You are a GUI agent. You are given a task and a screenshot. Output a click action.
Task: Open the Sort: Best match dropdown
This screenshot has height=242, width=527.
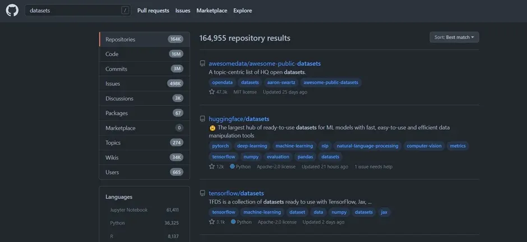454,37
